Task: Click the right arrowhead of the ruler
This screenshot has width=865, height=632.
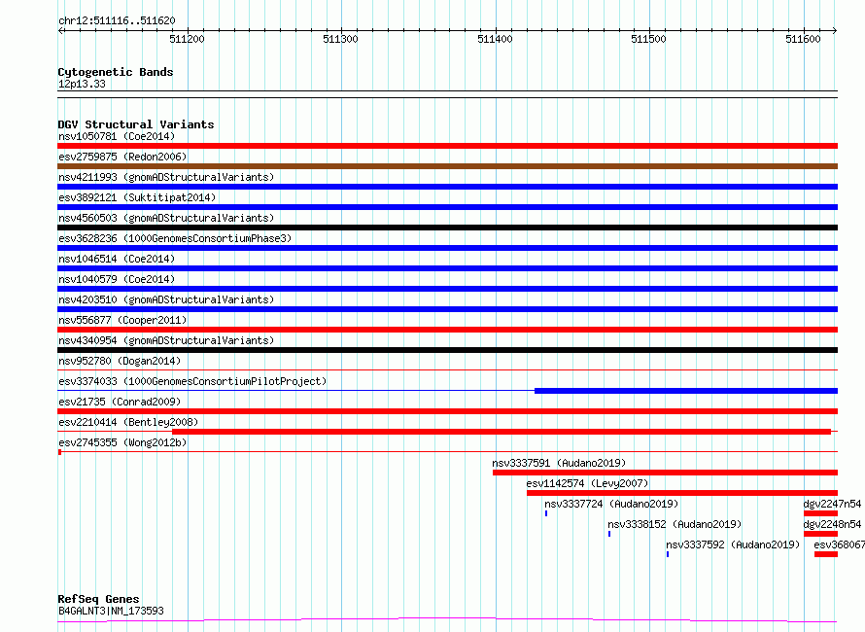Action: (835, 31)
